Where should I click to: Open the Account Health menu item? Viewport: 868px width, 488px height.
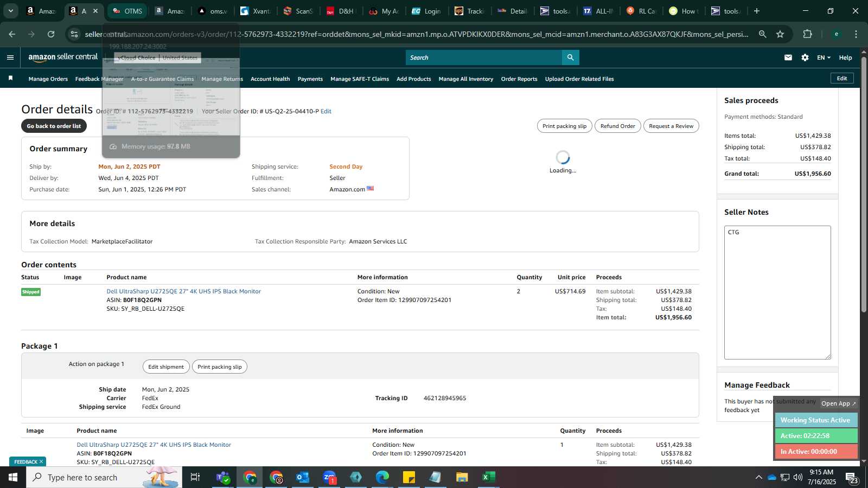(270, 79)
